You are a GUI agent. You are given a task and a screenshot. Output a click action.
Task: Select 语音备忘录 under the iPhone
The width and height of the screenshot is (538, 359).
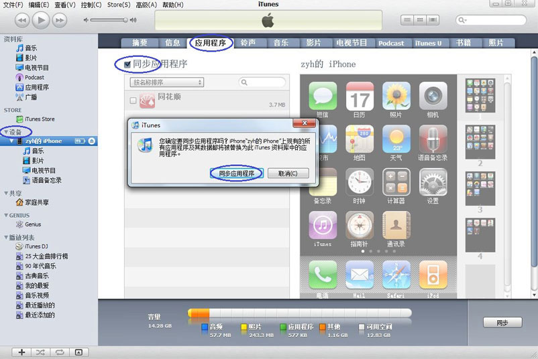[42, 180]
